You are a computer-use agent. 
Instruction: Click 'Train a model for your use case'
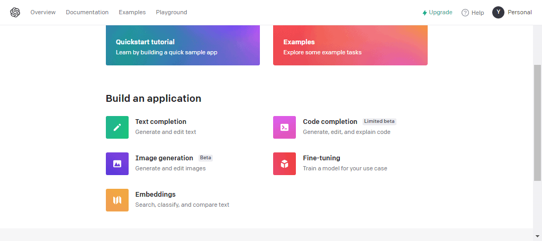345,168
